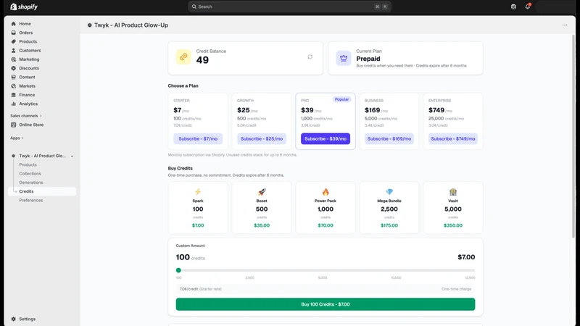Viewport: 580px width, 326px height.
Task: Open Twyk - AI Product Glo... app entry
Action: [x=42, y=156]
